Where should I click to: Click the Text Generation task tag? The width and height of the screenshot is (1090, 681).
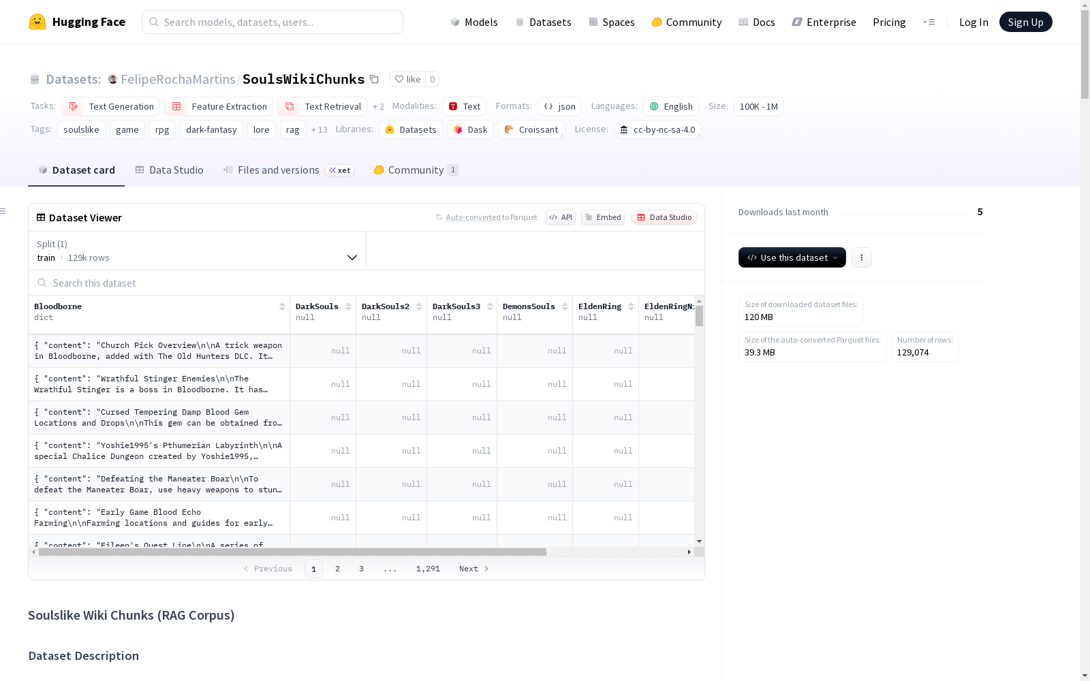pos(111,106)
